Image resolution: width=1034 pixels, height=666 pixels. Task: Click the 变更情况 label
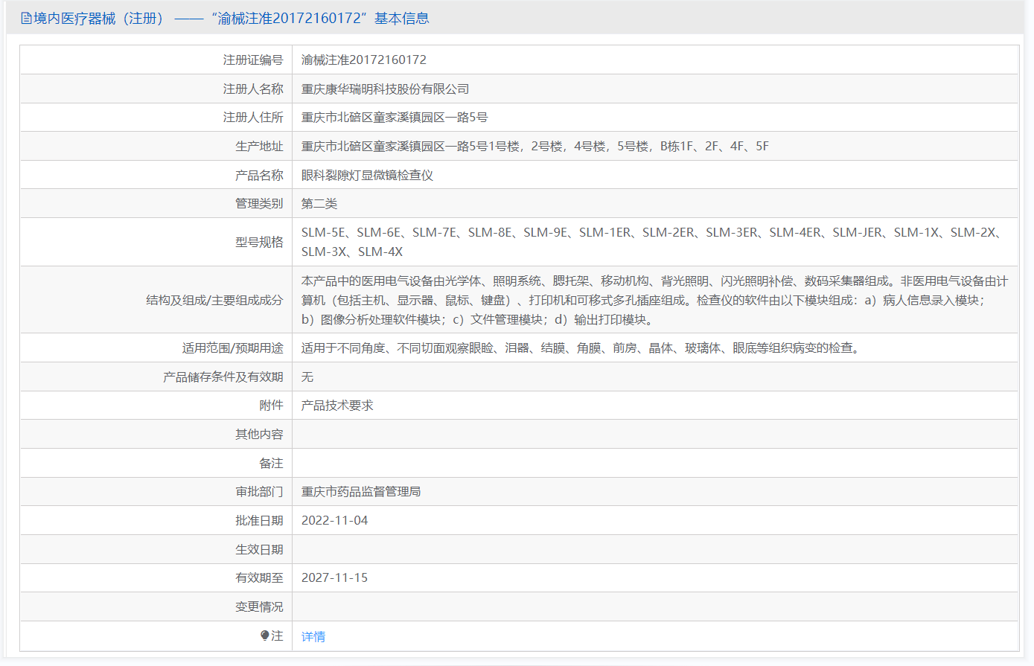coord(259,607)
